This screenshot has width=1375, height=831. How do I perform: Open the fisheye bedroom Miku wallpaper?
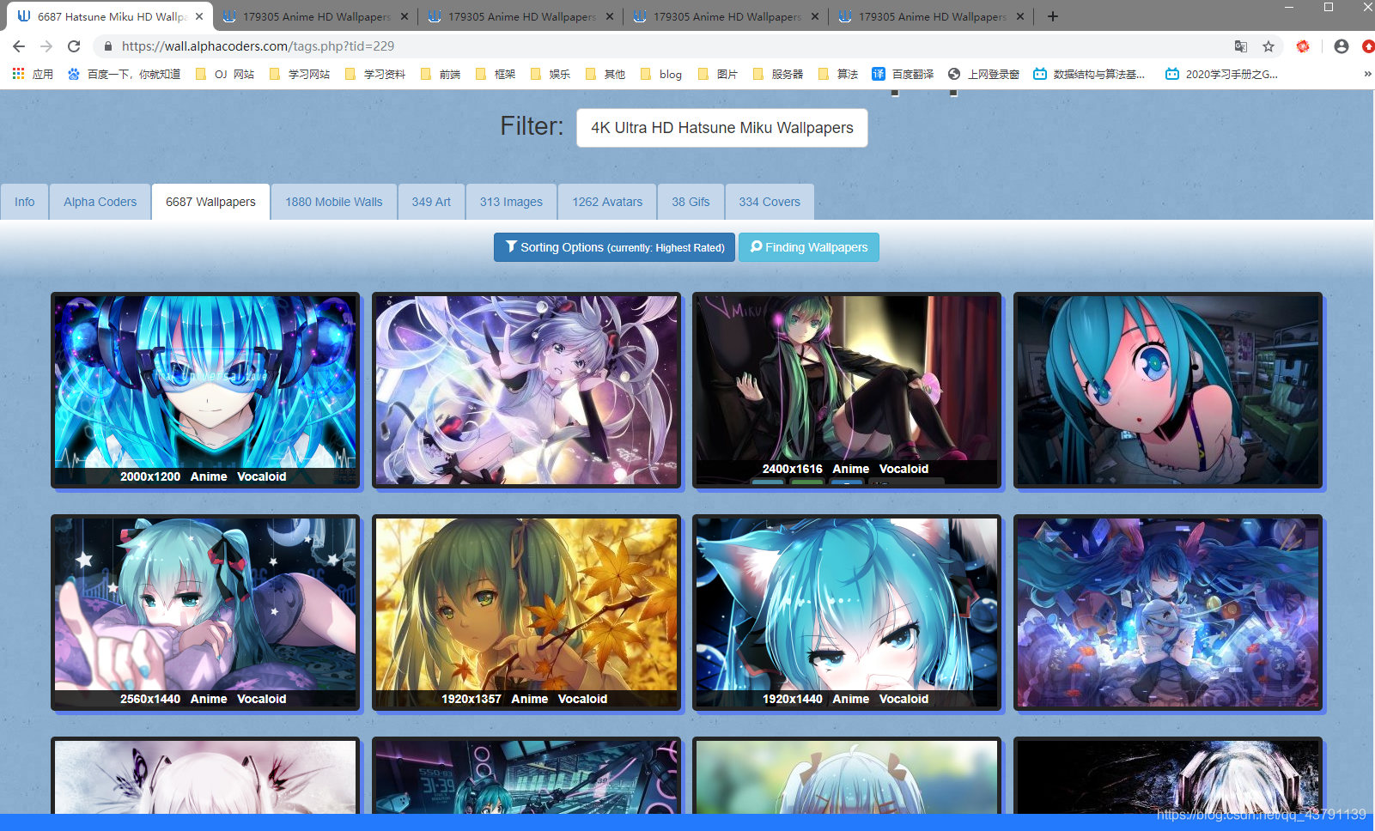[x=1168, y=391]
